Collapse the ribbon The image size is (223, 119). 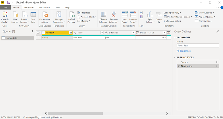click(x=217, y=7)
